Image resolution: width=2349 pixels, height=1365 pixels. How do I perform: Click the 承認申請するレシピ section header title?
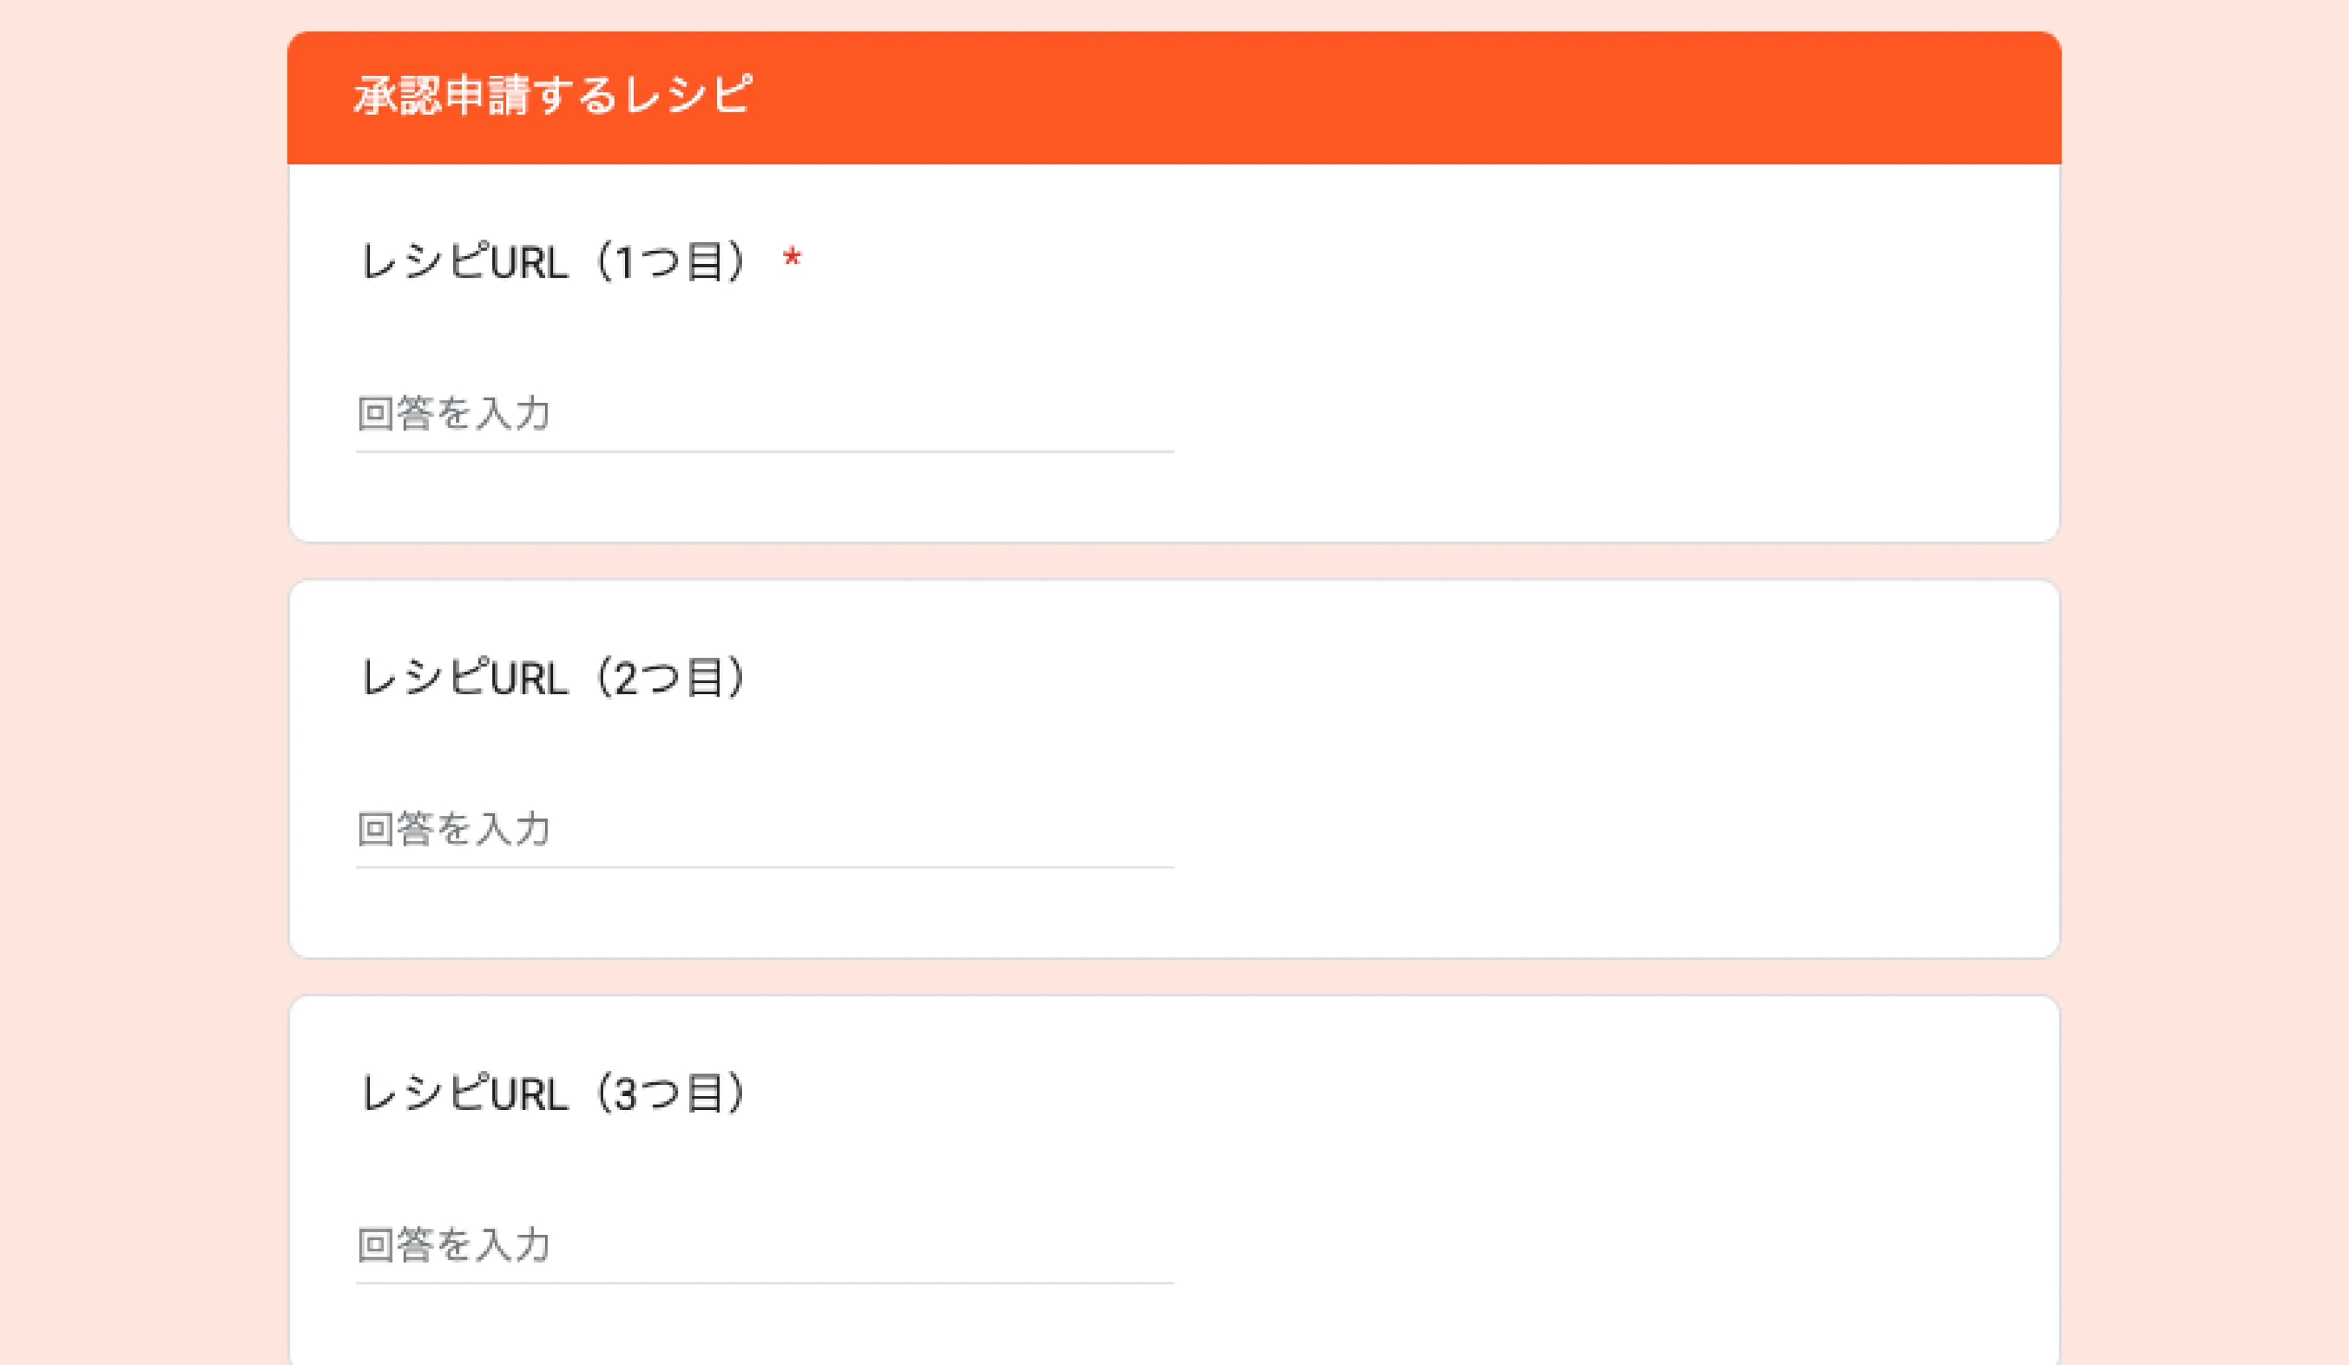point(553,95)
